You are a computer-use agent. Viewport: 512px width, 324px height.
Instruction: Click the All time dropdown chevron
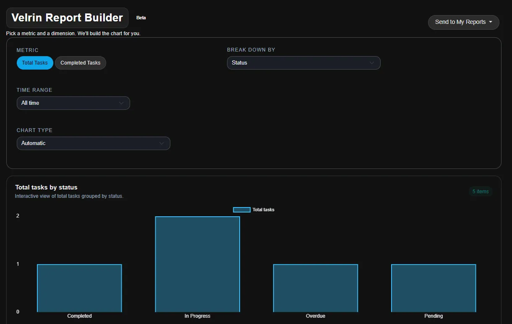121,103
